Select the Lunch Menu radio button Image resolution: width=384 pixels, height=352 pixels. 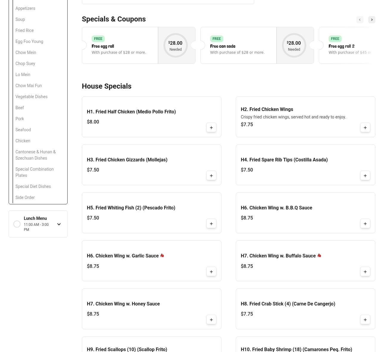pyautogui.click(x=17, y=224)
